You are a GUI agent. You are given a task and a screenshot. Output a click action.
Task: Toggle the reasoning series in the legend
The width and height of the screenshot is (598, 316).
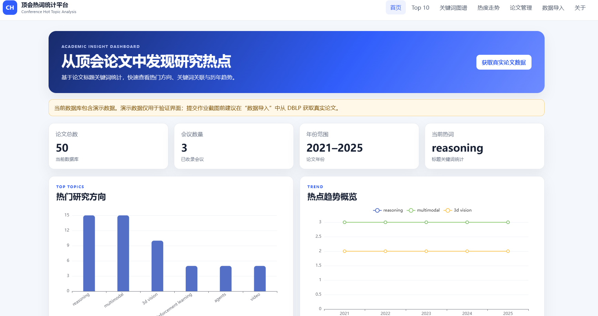(x=388, y=210)
